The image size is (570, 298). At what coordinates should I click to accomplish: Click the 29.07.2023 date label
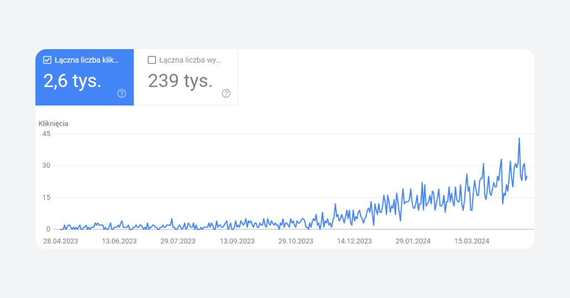[178, 241]
